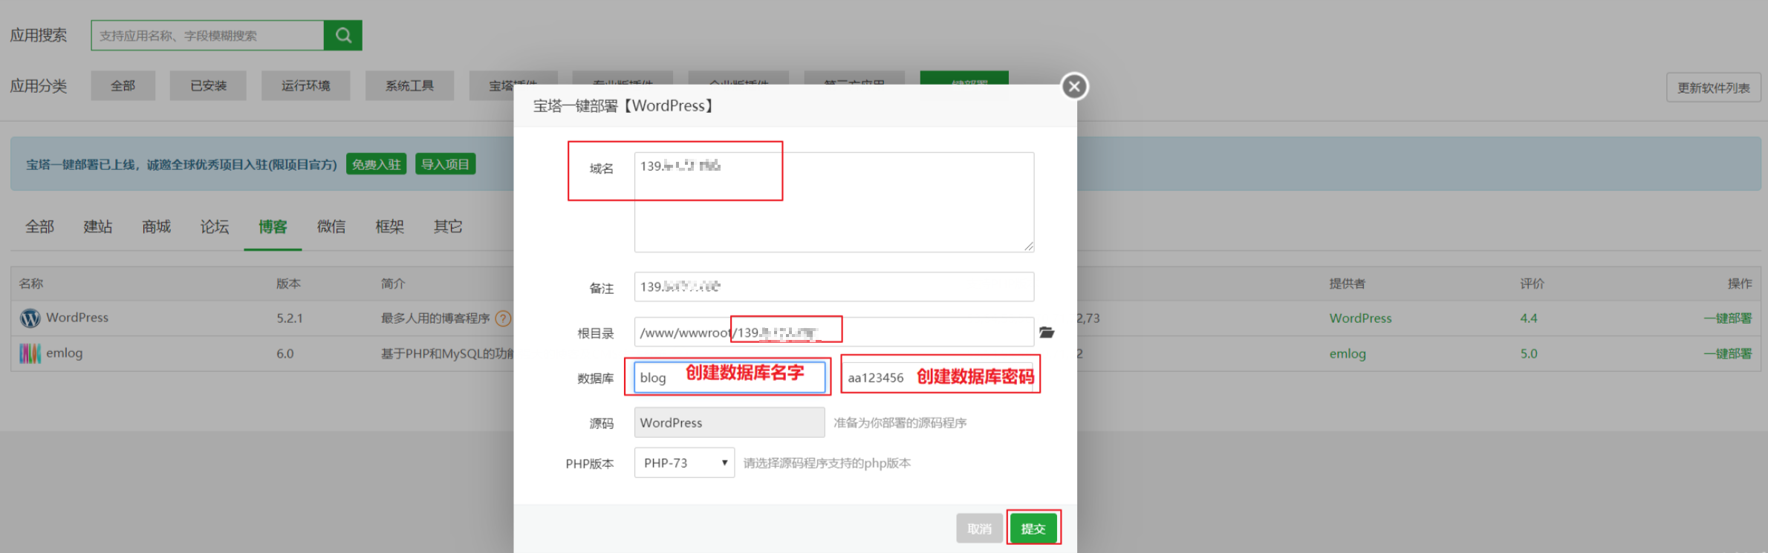Click version 6.0 cell

[285, 353]
